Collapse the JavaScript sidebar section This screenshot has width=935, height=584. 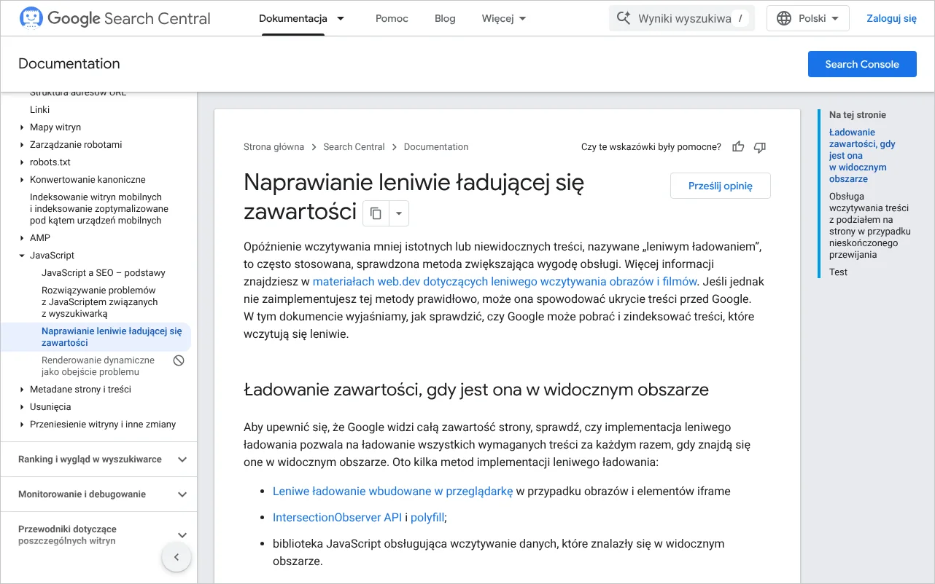pos(22,256)
